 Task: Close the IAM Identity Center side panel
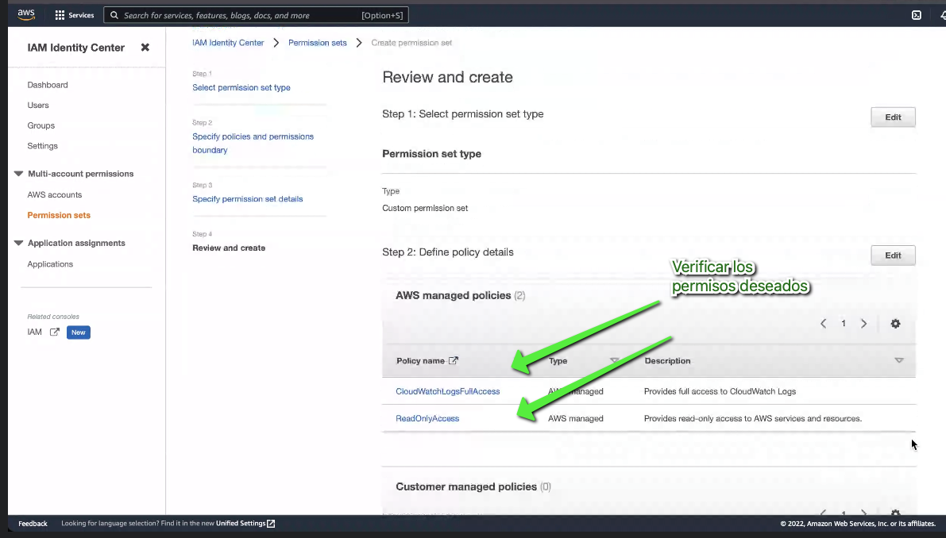point(145,47)
